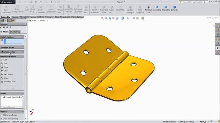
Task: Click the Update Speedpak tool
Action: (x=130, y=10)
